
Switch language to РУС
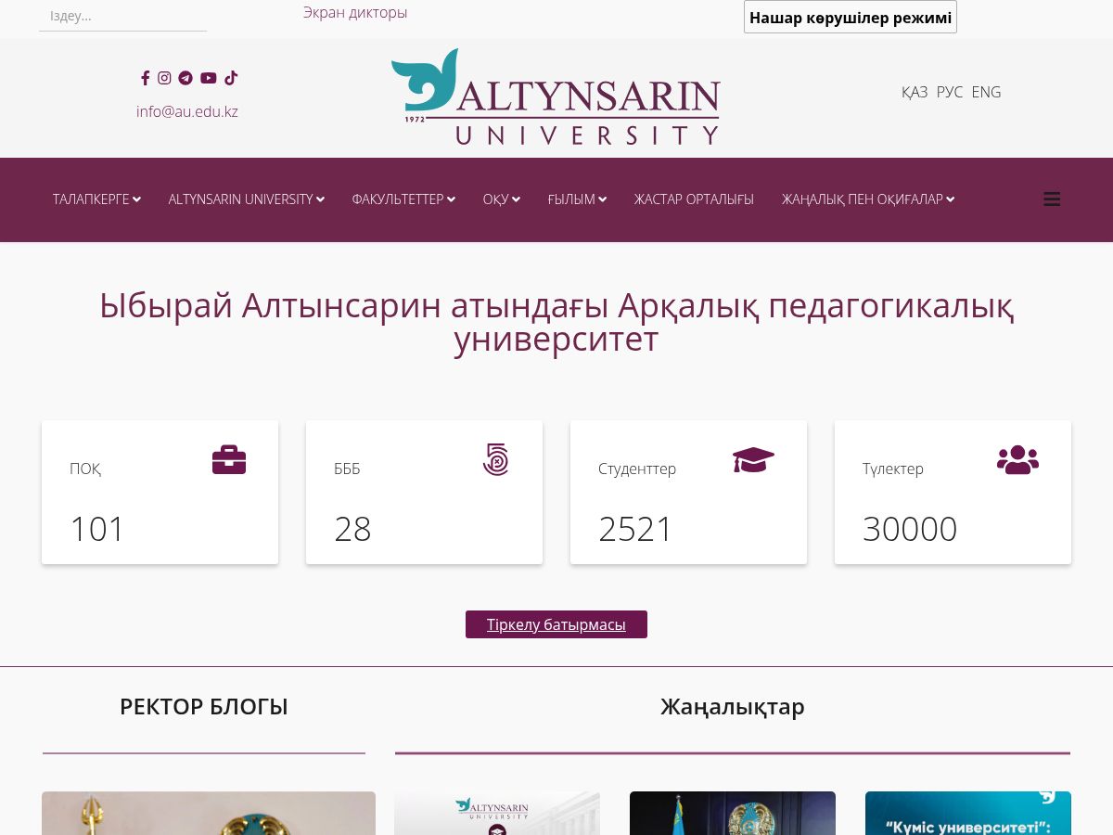(x=950, y=92)
